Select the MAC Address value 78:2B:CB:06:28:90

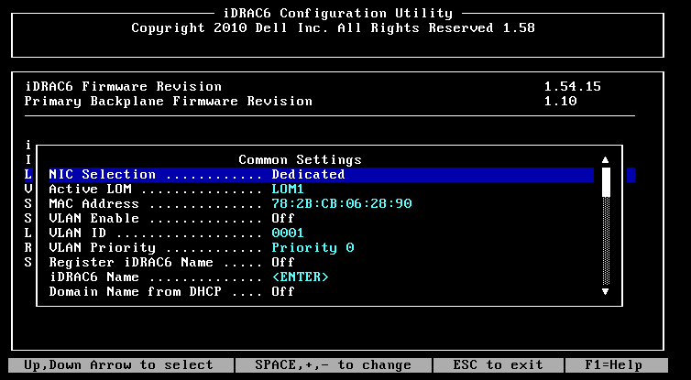coord(341,203)
